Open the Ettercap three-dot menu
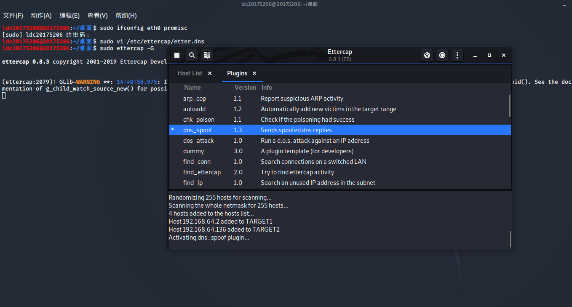572x307 pixels. coord(457,55)
